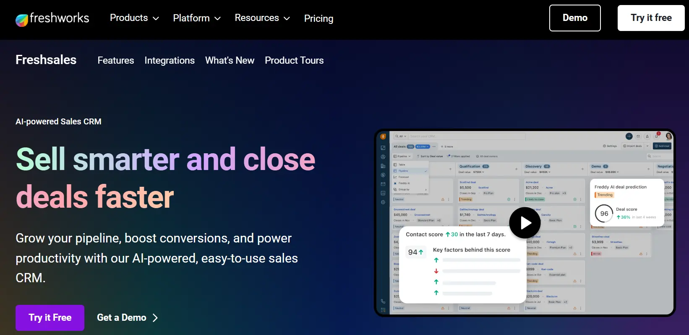Open the Features tab

[116, 60]
